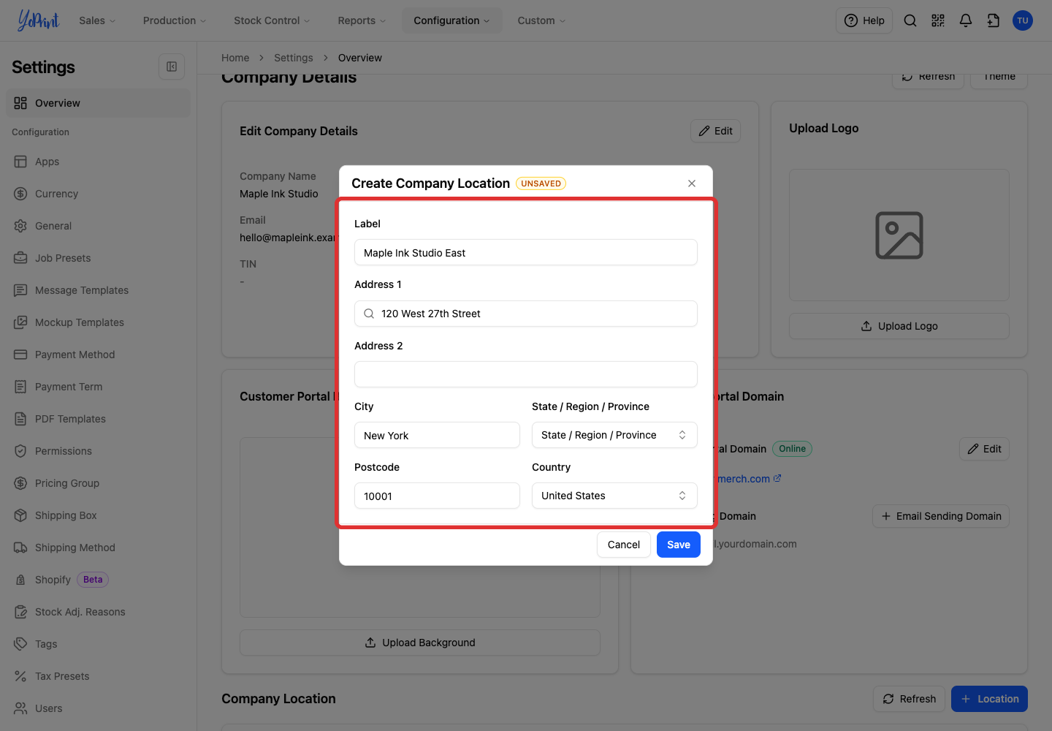The width and height of the screenshot is (1052, 731).
Task: Open the Custom menu
Action: pos(541,20)
